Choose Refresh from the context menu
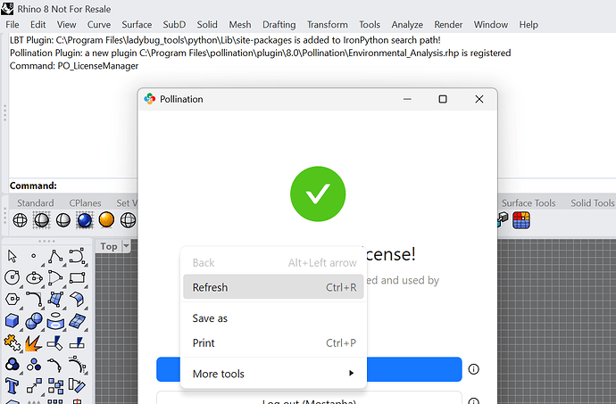This screenshot has width=616, height=404. point(273,287)
